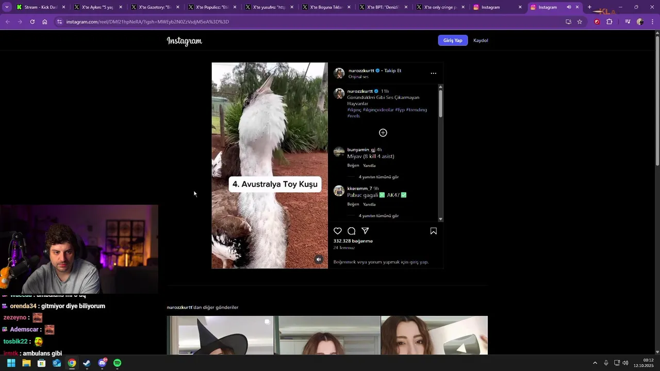Open File Explorer from the taskbar
Image resolution: width=660 pixels, height=371 pixels.
26,363
